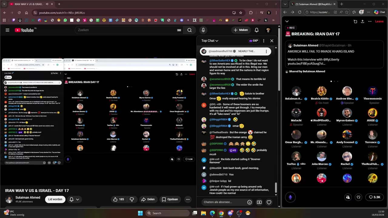Close the Top Chat panel
Screen dimensions: 388x218
click(272, 41)
